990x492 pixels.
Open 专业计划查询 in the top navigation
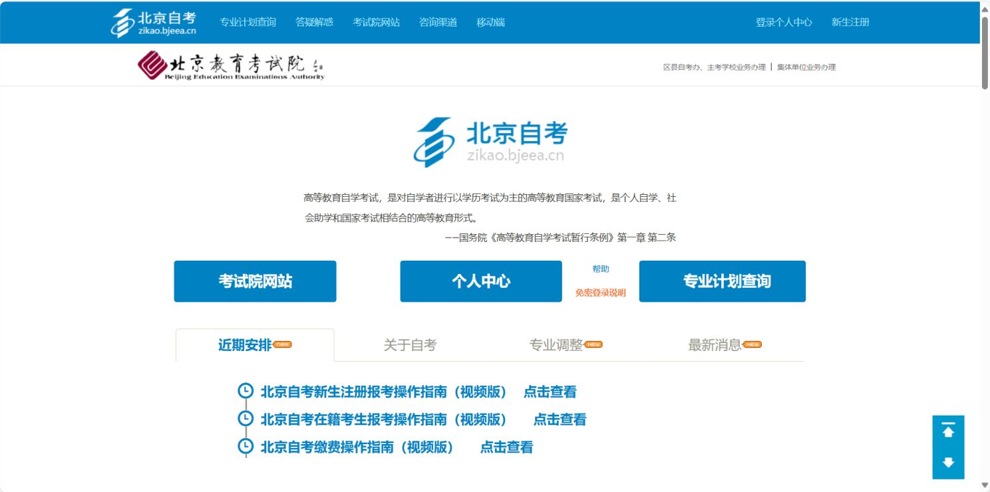click(248, 22)
